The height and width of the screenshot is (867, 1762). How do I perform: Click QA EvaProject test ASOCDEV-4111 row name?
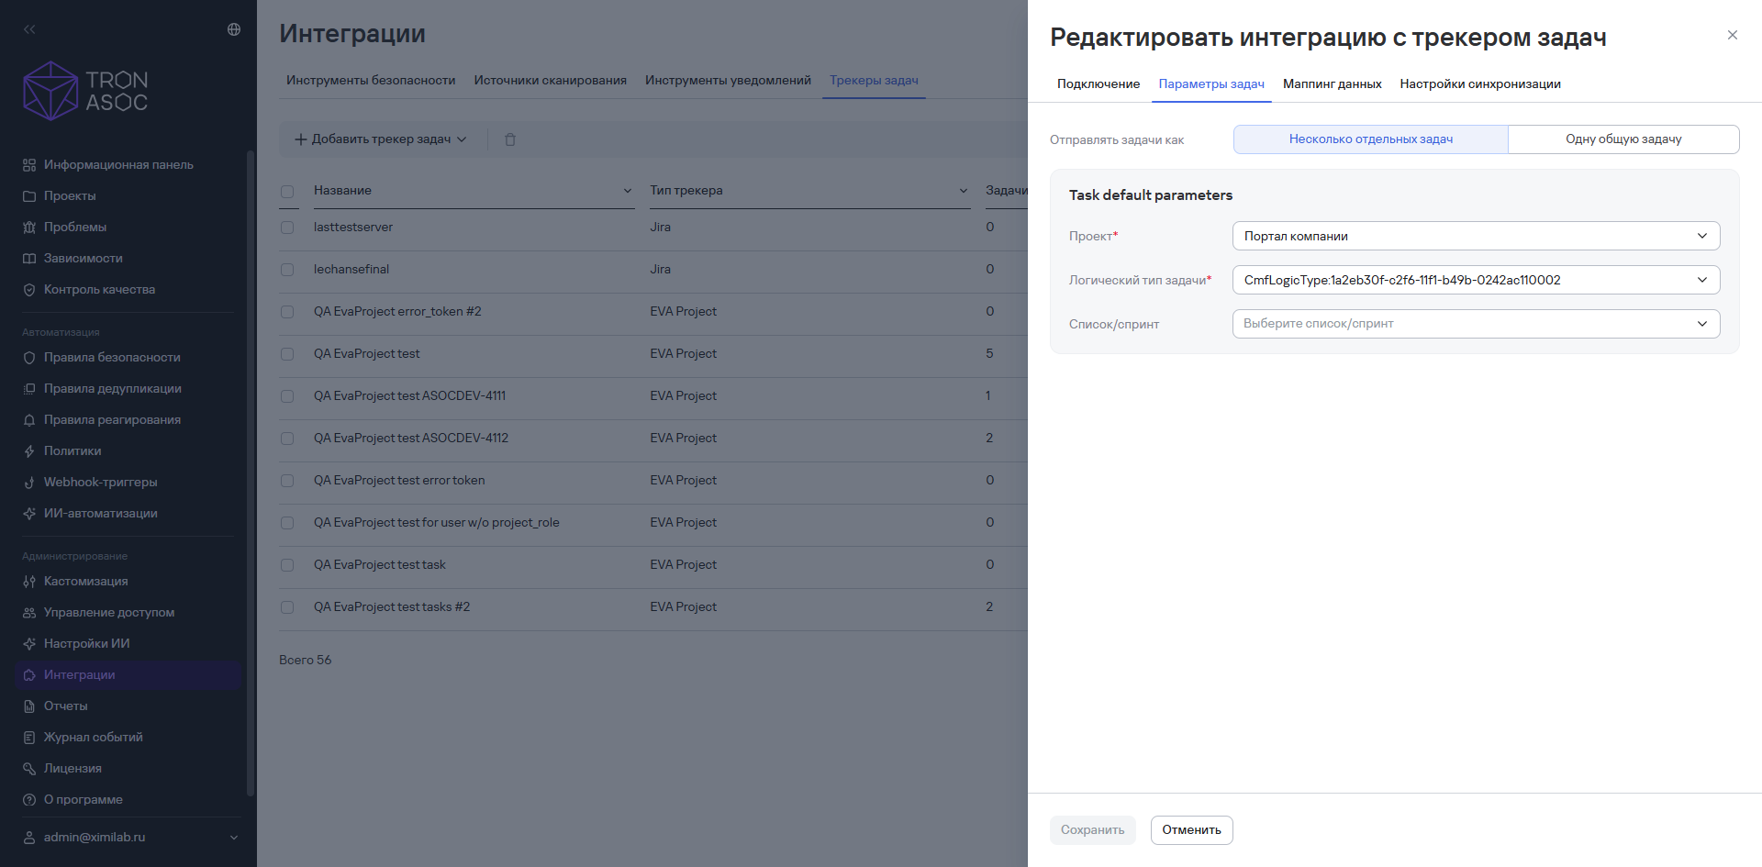pyautogui.click(x=409, y=396)
